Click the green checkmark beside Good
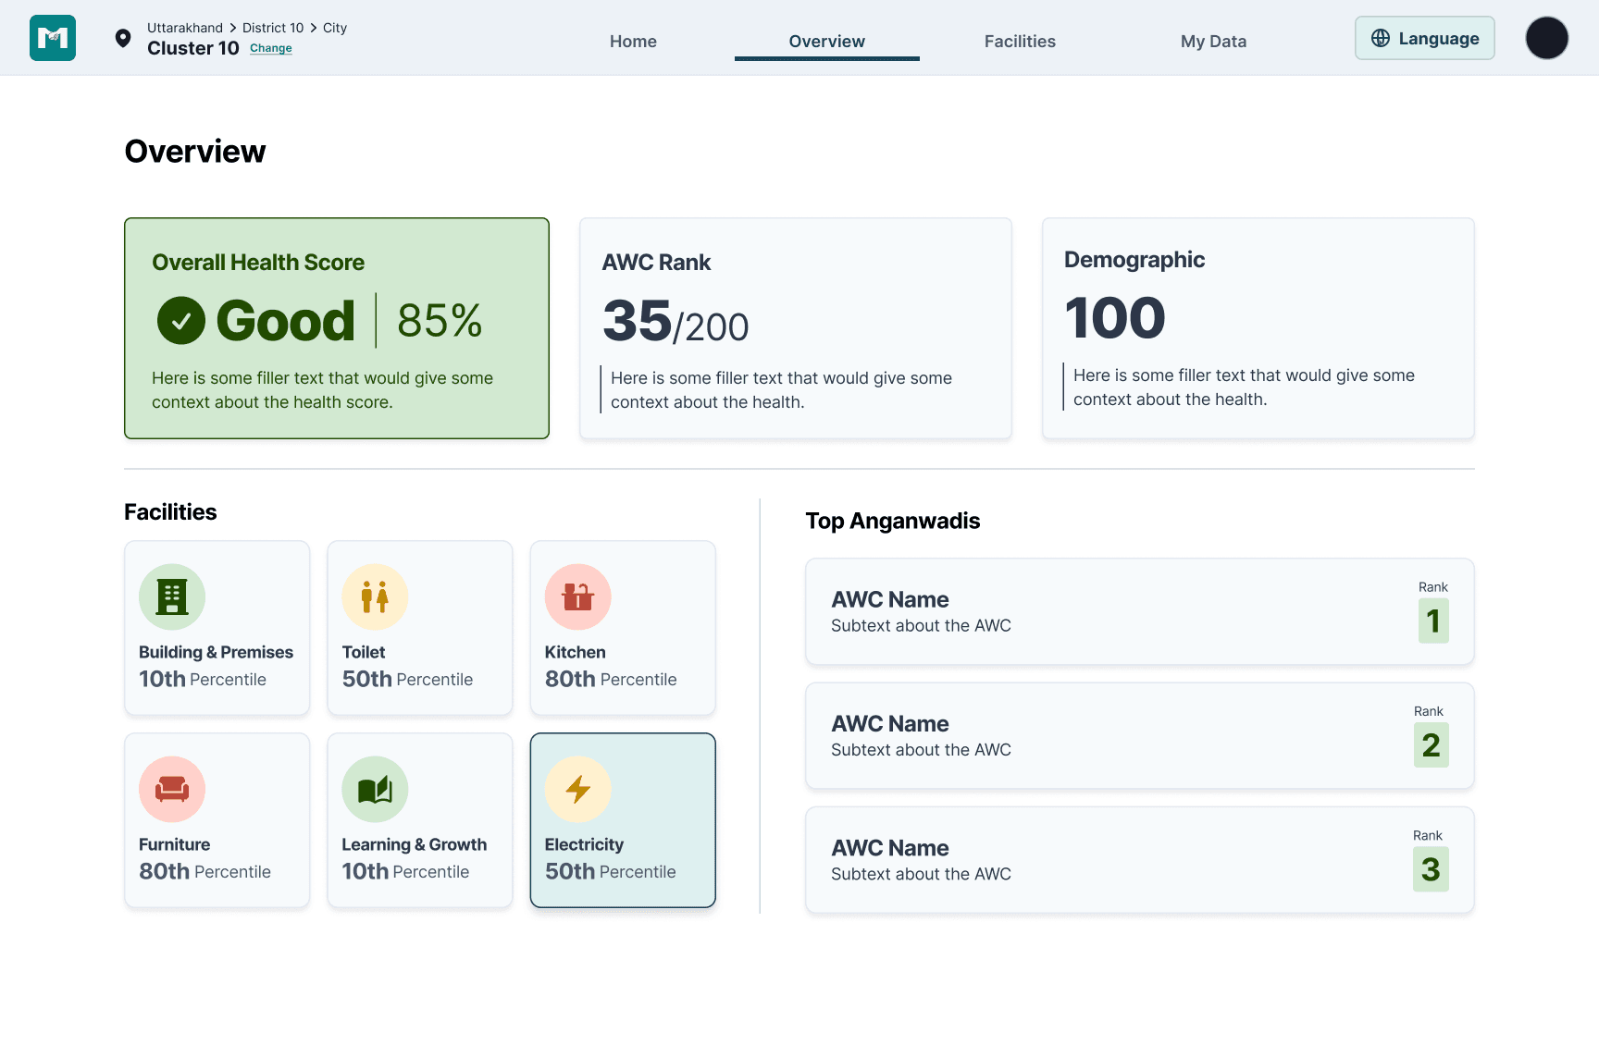 pos(181,321)
